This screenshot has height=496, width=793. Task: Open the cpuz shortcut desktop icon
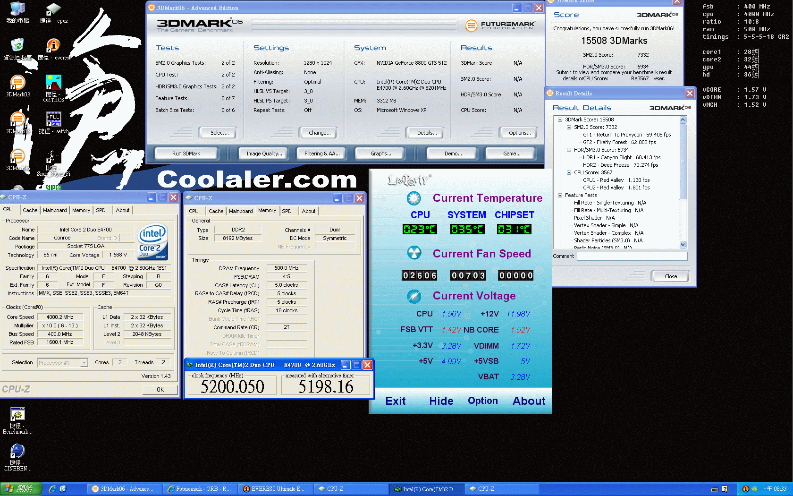pyautogui.click(x=53, y=13)
